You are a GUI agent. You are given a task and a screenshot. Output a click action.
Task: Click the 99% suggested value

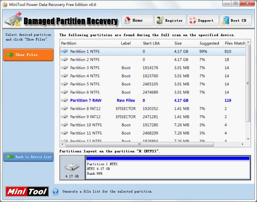click(x=203, y=51)
